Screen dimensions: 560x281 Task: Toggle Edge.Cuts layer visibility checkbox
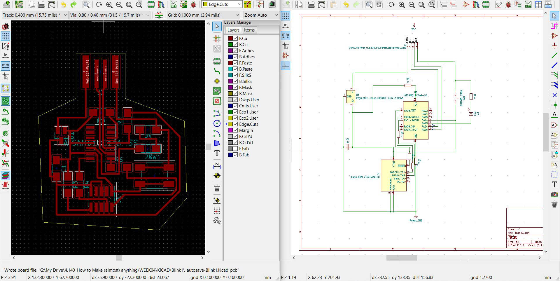[x=235, y=124]
